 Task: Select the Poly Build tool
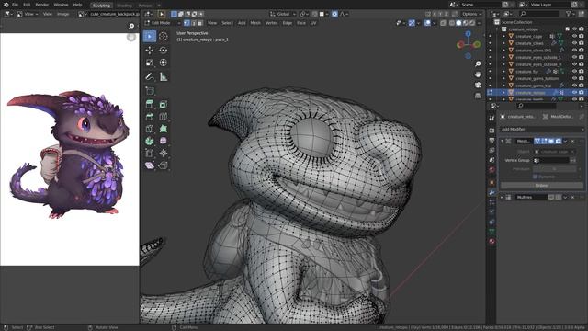click(x=164, y=129)
